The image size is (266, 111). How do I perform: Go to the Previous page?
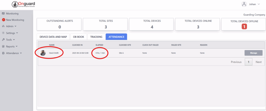[236, 62]
